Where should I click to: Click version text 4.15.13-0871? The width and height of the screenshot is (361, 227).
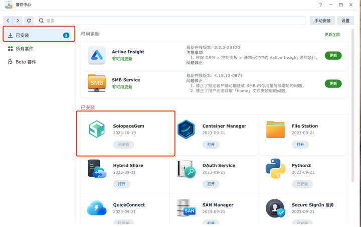tap(228, 76)
